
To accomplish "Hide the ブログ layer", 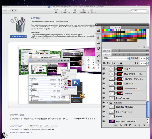I will pos(104,69).
